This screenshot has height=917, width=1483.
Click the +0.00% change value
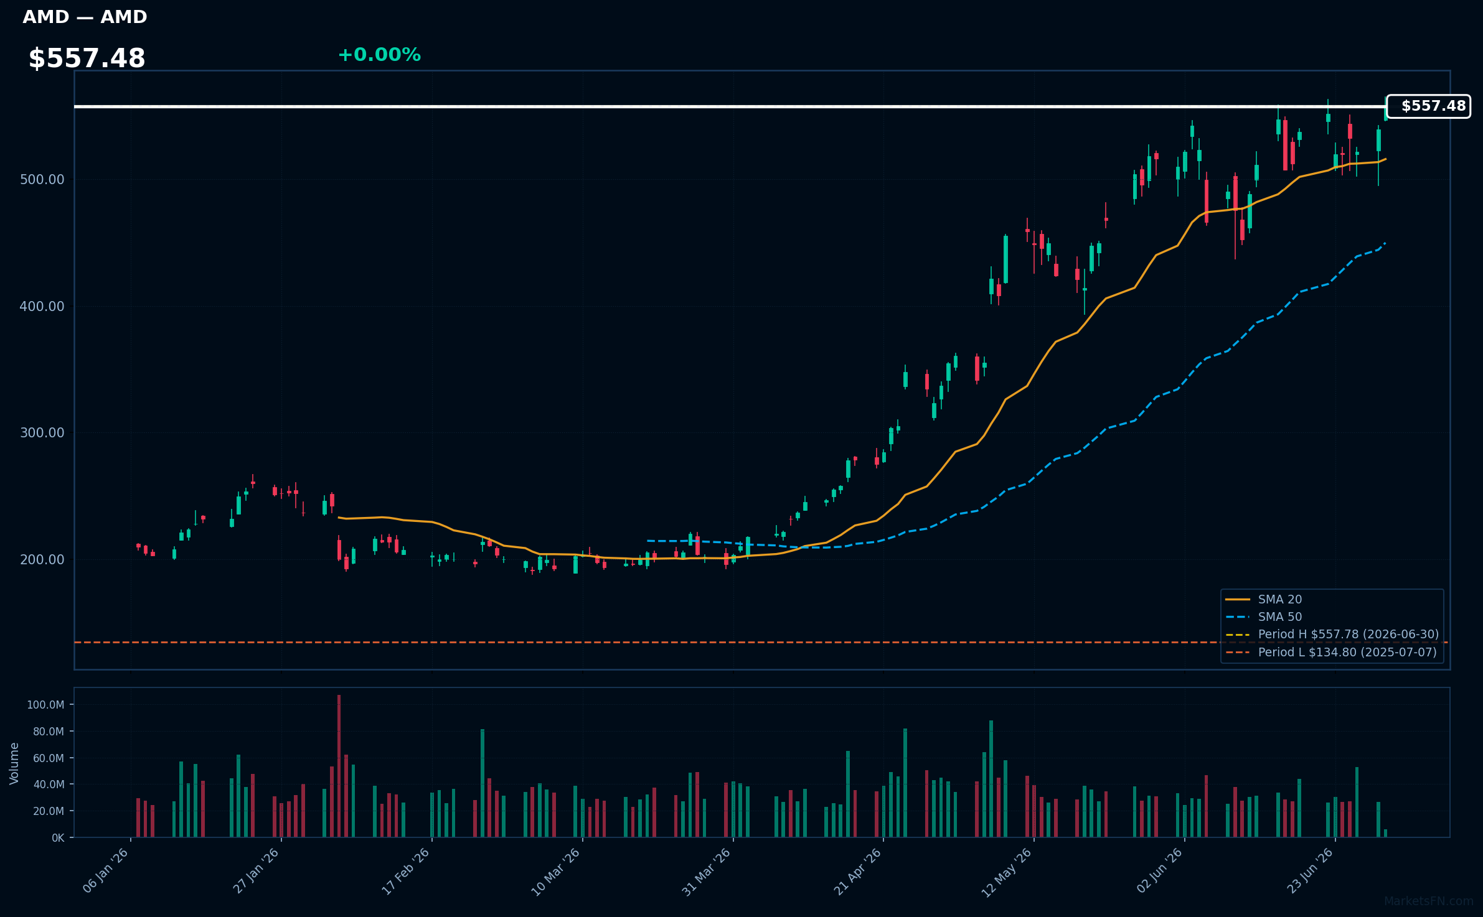379,55
